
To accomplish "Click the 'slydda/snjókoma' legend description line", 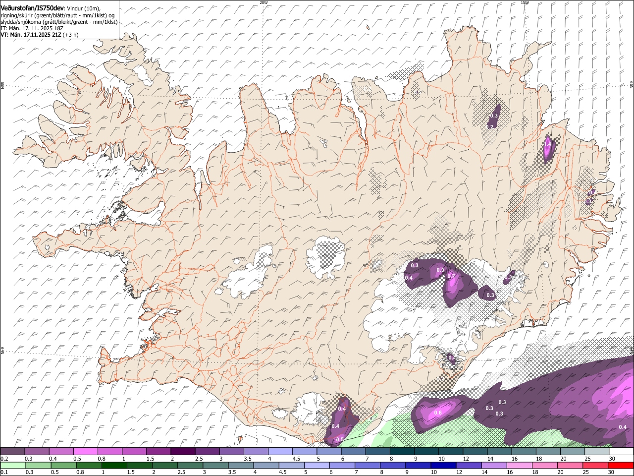I will 59,22.
